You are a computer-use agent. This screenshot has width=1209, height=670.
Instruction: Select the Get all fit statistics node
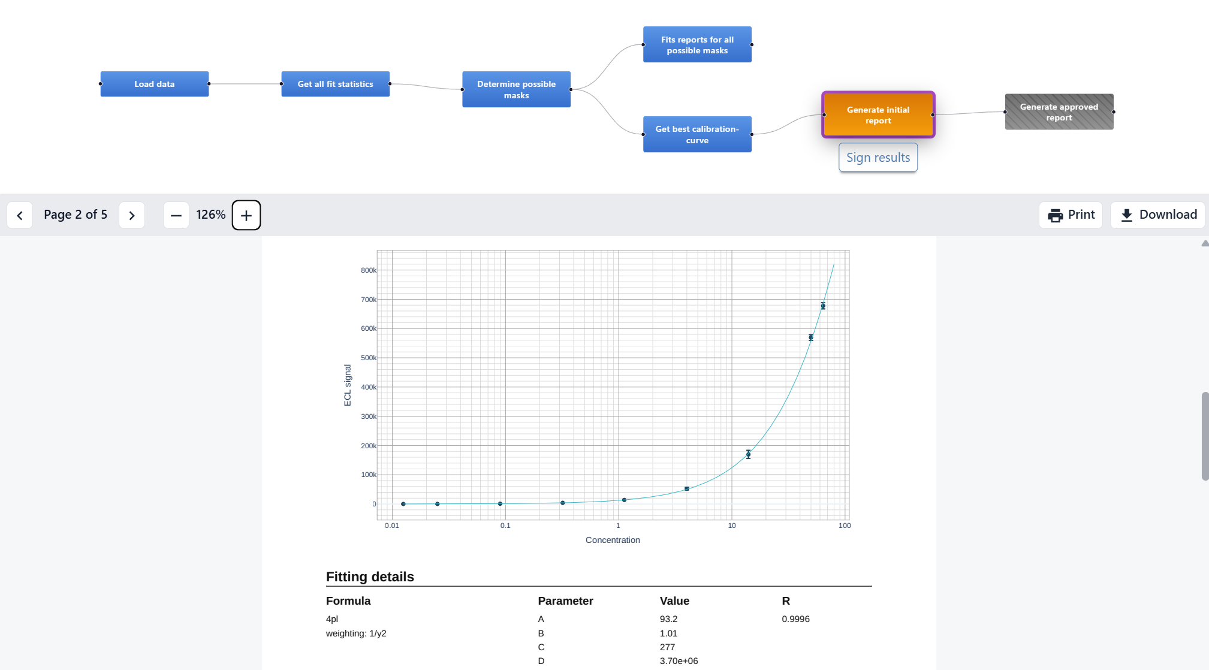pos(335,84)
